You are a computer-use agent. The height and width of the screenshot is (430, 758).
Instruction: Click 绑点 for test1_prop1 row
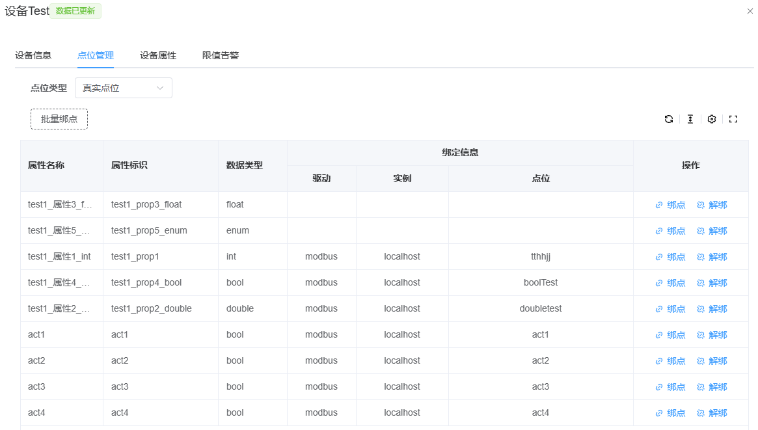pyautogui.click(x=671, y=257)
